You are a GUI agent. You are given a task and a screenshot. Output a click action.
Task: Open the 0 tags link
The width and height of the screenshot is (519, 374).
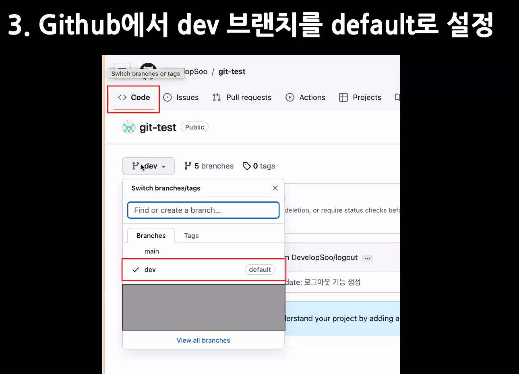259,166
